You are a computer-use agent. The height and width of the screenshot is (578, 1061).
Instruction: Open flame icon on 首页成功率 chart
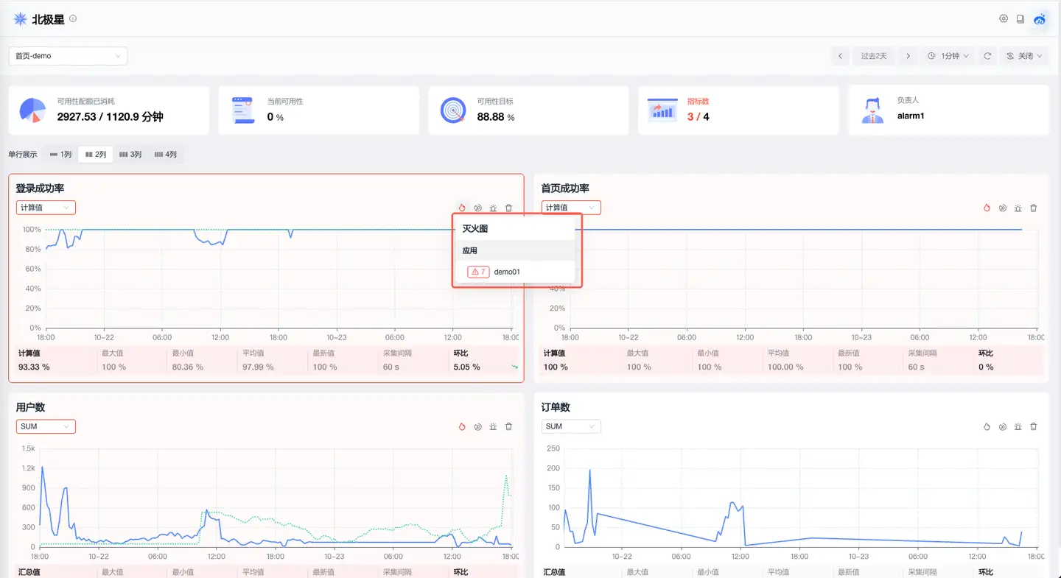pos(987,208)
